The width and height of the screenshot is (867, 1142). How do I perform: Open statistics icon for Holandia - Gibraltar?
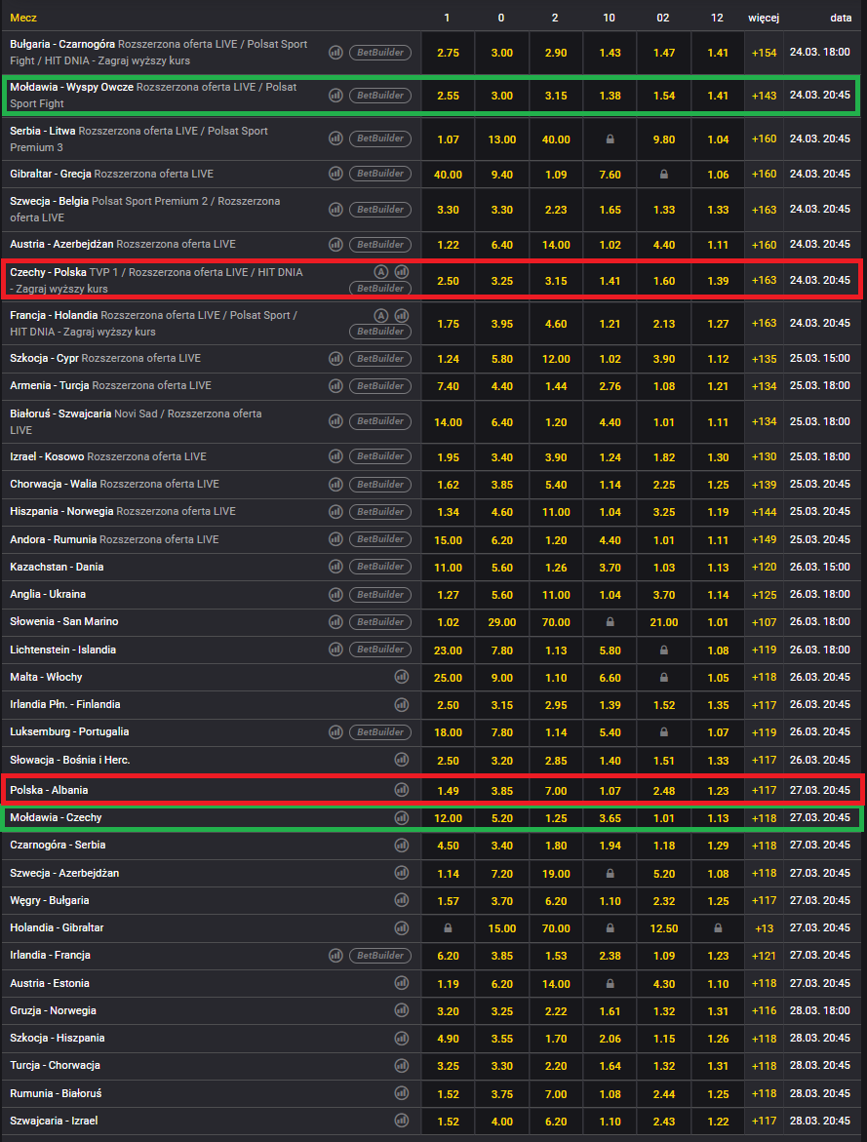coord(402,927)
